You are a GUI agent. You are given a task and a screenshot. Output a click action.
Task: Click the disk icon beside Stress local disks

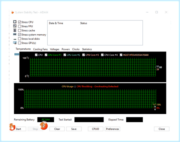coord(15,39)
